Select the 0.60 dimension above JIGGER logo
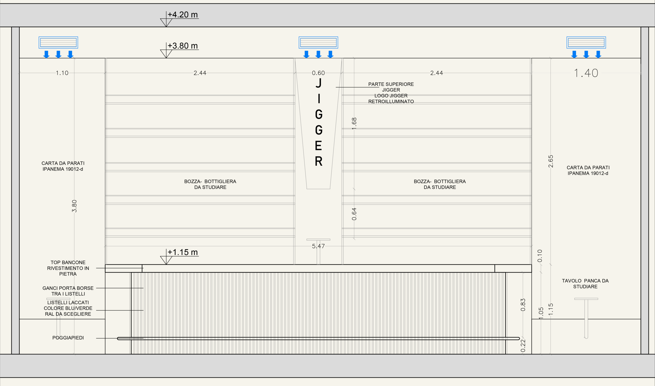This screenshot has height=386, width=655. [318, 73]
